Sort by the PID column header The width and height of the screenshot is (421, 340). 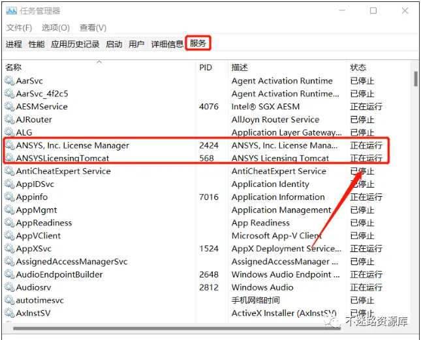(212, 67)
